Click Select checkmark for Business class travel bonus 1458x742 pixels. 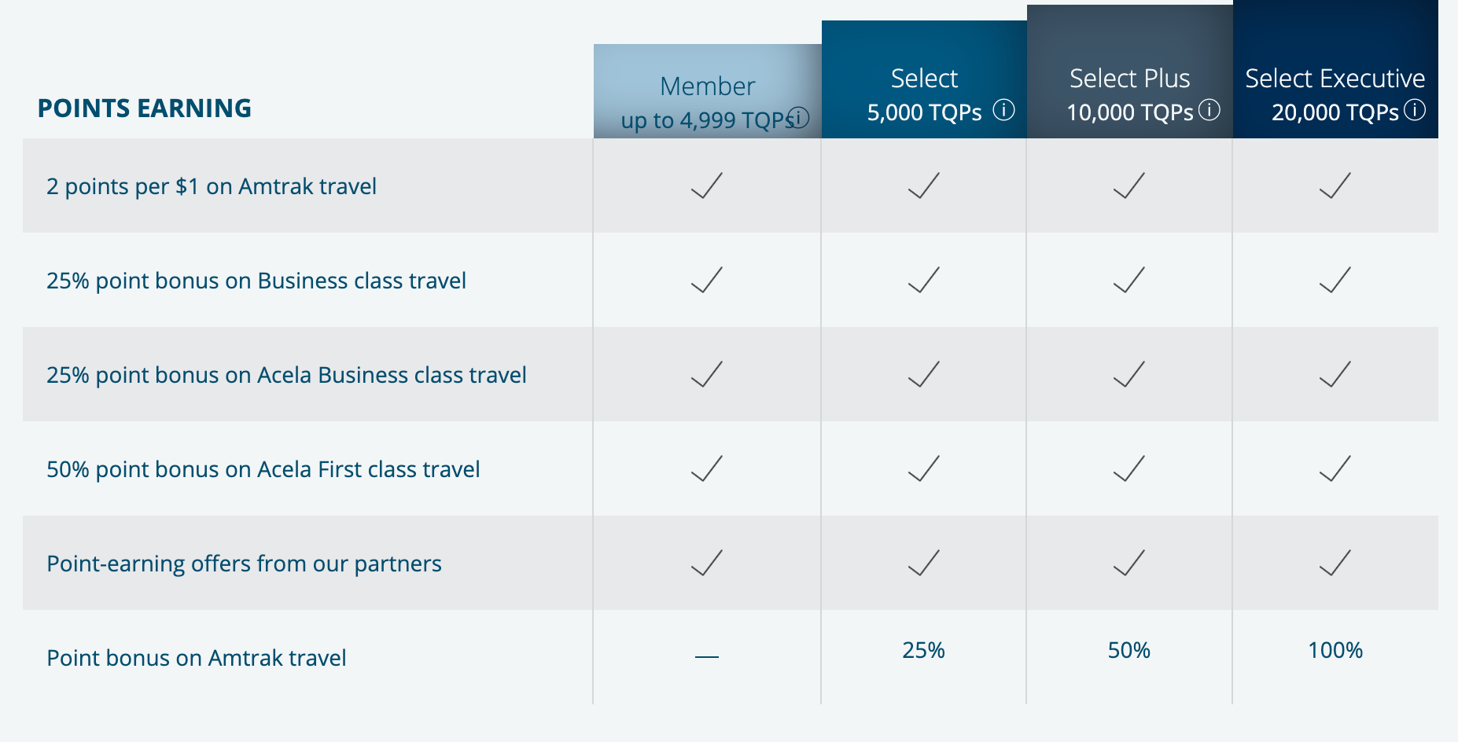(x=923, y=281)
